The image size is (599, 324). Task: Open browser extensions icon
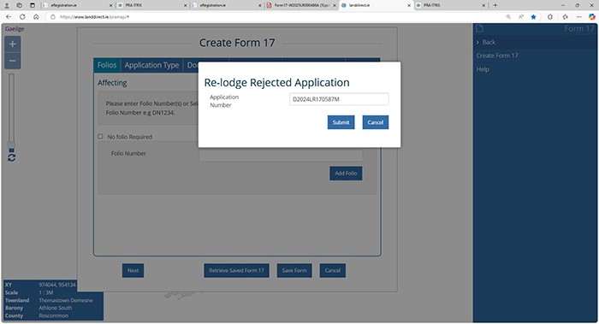tap(550, 17)
